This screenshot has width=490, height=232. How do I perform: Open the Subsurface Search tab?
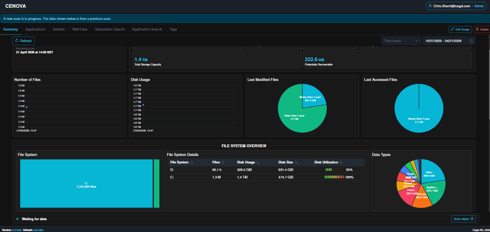[110, 29]
